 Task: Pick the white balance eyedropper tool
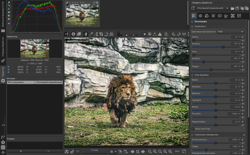tap(91, 34)
